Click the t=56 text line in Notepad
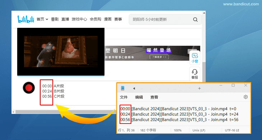The width and height of the screenshot is (262, 140). pos(179,120)
